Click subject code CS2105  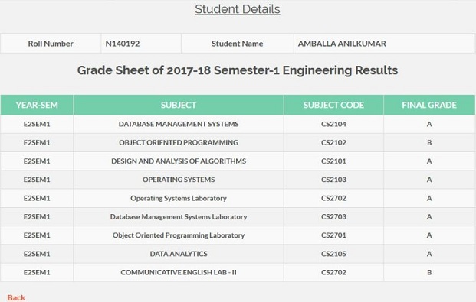tap(333, 254)
